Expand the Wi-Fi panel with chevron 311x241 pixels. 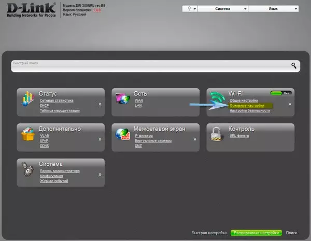(290, 104)
